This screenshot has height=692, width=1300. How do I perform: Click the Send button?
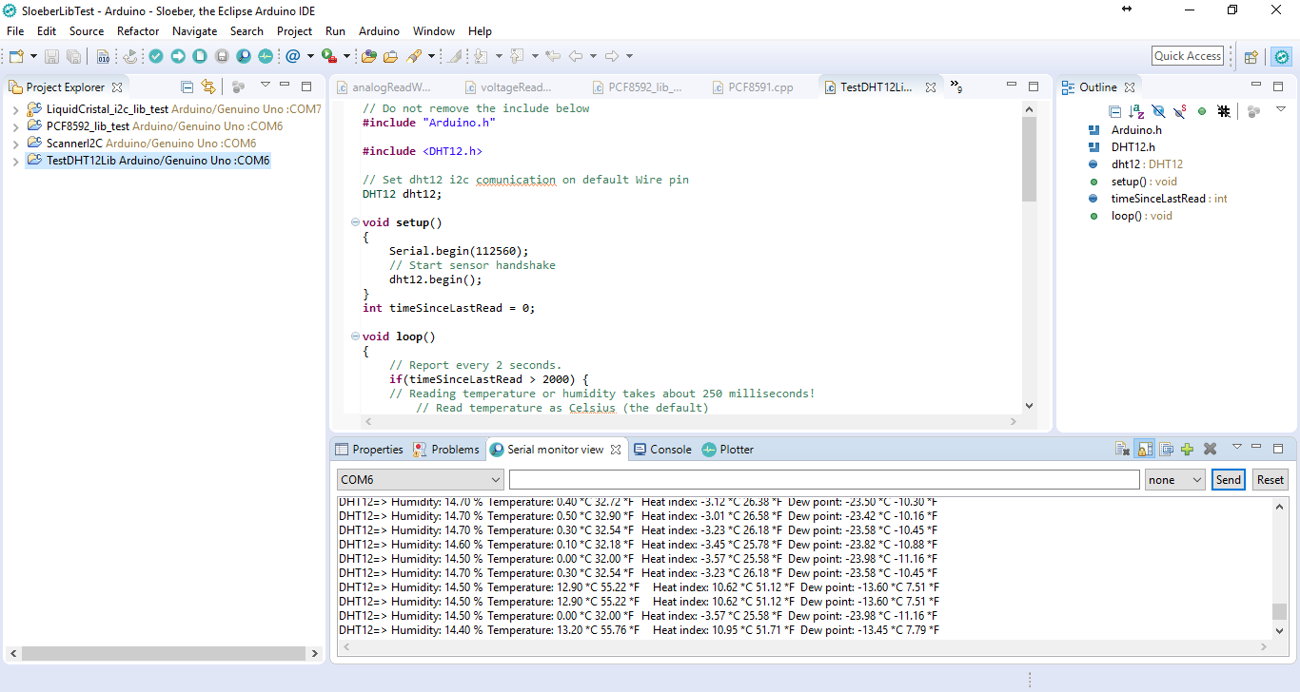tap(1228, 480)
